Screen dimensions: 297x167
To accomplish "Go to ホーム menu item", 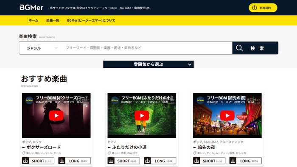I will coord(34,20).
